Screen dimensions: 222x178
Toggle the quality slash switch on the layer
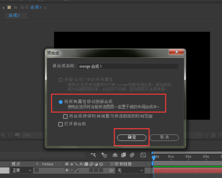[x=76, y=170]
